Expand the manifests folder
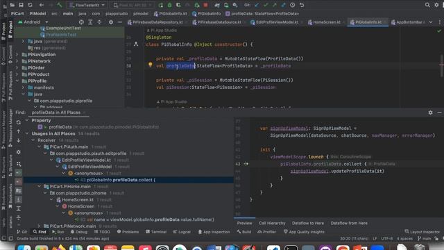The width and height of the screenshot is (444, 250). 23,87
